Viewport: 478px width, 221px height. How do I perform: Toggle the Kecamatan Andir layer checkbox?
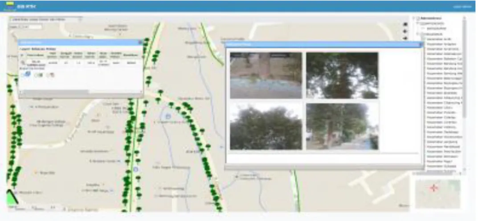point(424,39)
